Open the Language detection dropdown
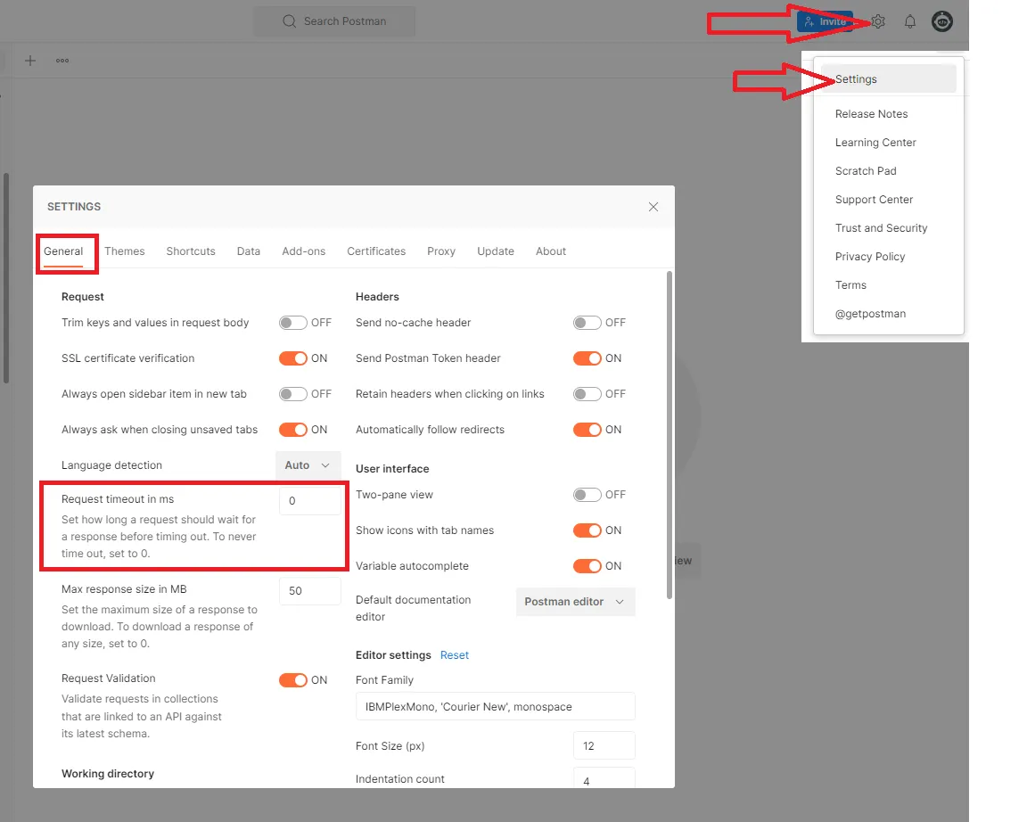The width and height of the screenshot is (1027, 822). [x=308, y=464]
